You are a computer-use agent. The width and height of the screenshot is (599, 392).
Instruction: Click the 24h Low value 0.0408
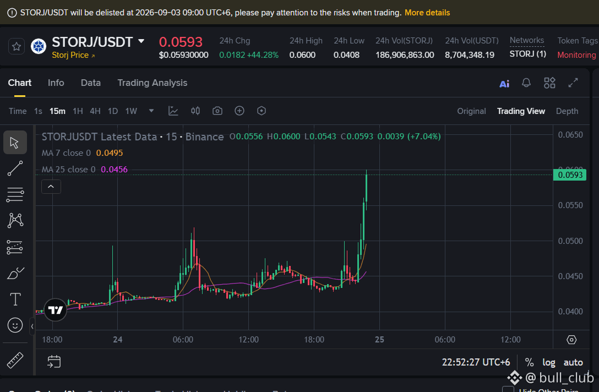click(x=346, y=55)
